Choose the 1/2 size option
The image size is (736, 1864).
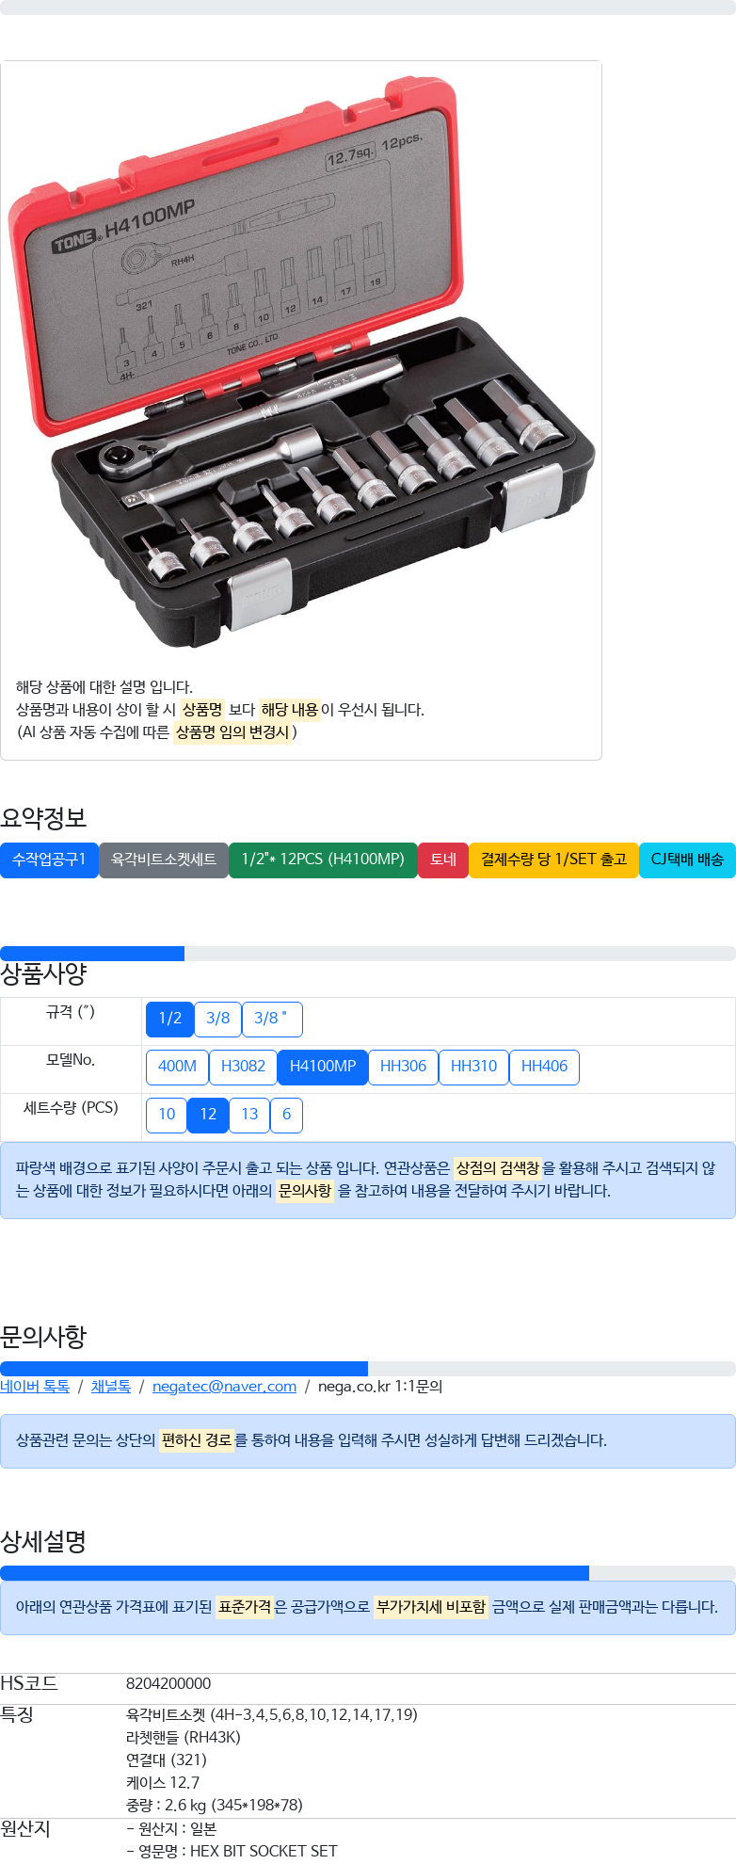[170, 1019]
